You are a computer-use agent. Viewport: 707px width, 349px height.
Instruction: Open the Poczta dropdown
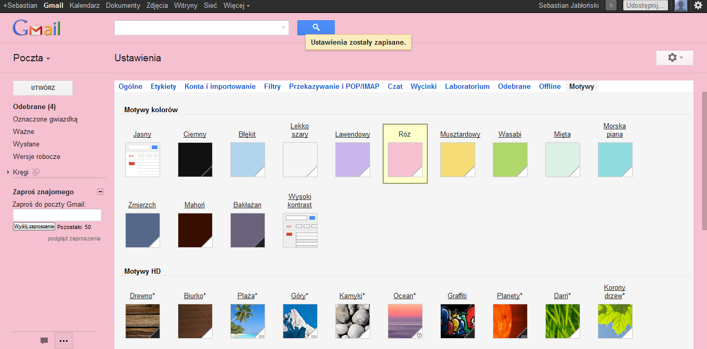32,58
